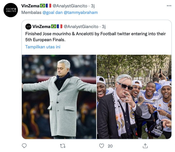The width and height of the screenshot is (175, 152).
Task: Open the Ancelotti cigar photo on right
Action: point(134,97)
